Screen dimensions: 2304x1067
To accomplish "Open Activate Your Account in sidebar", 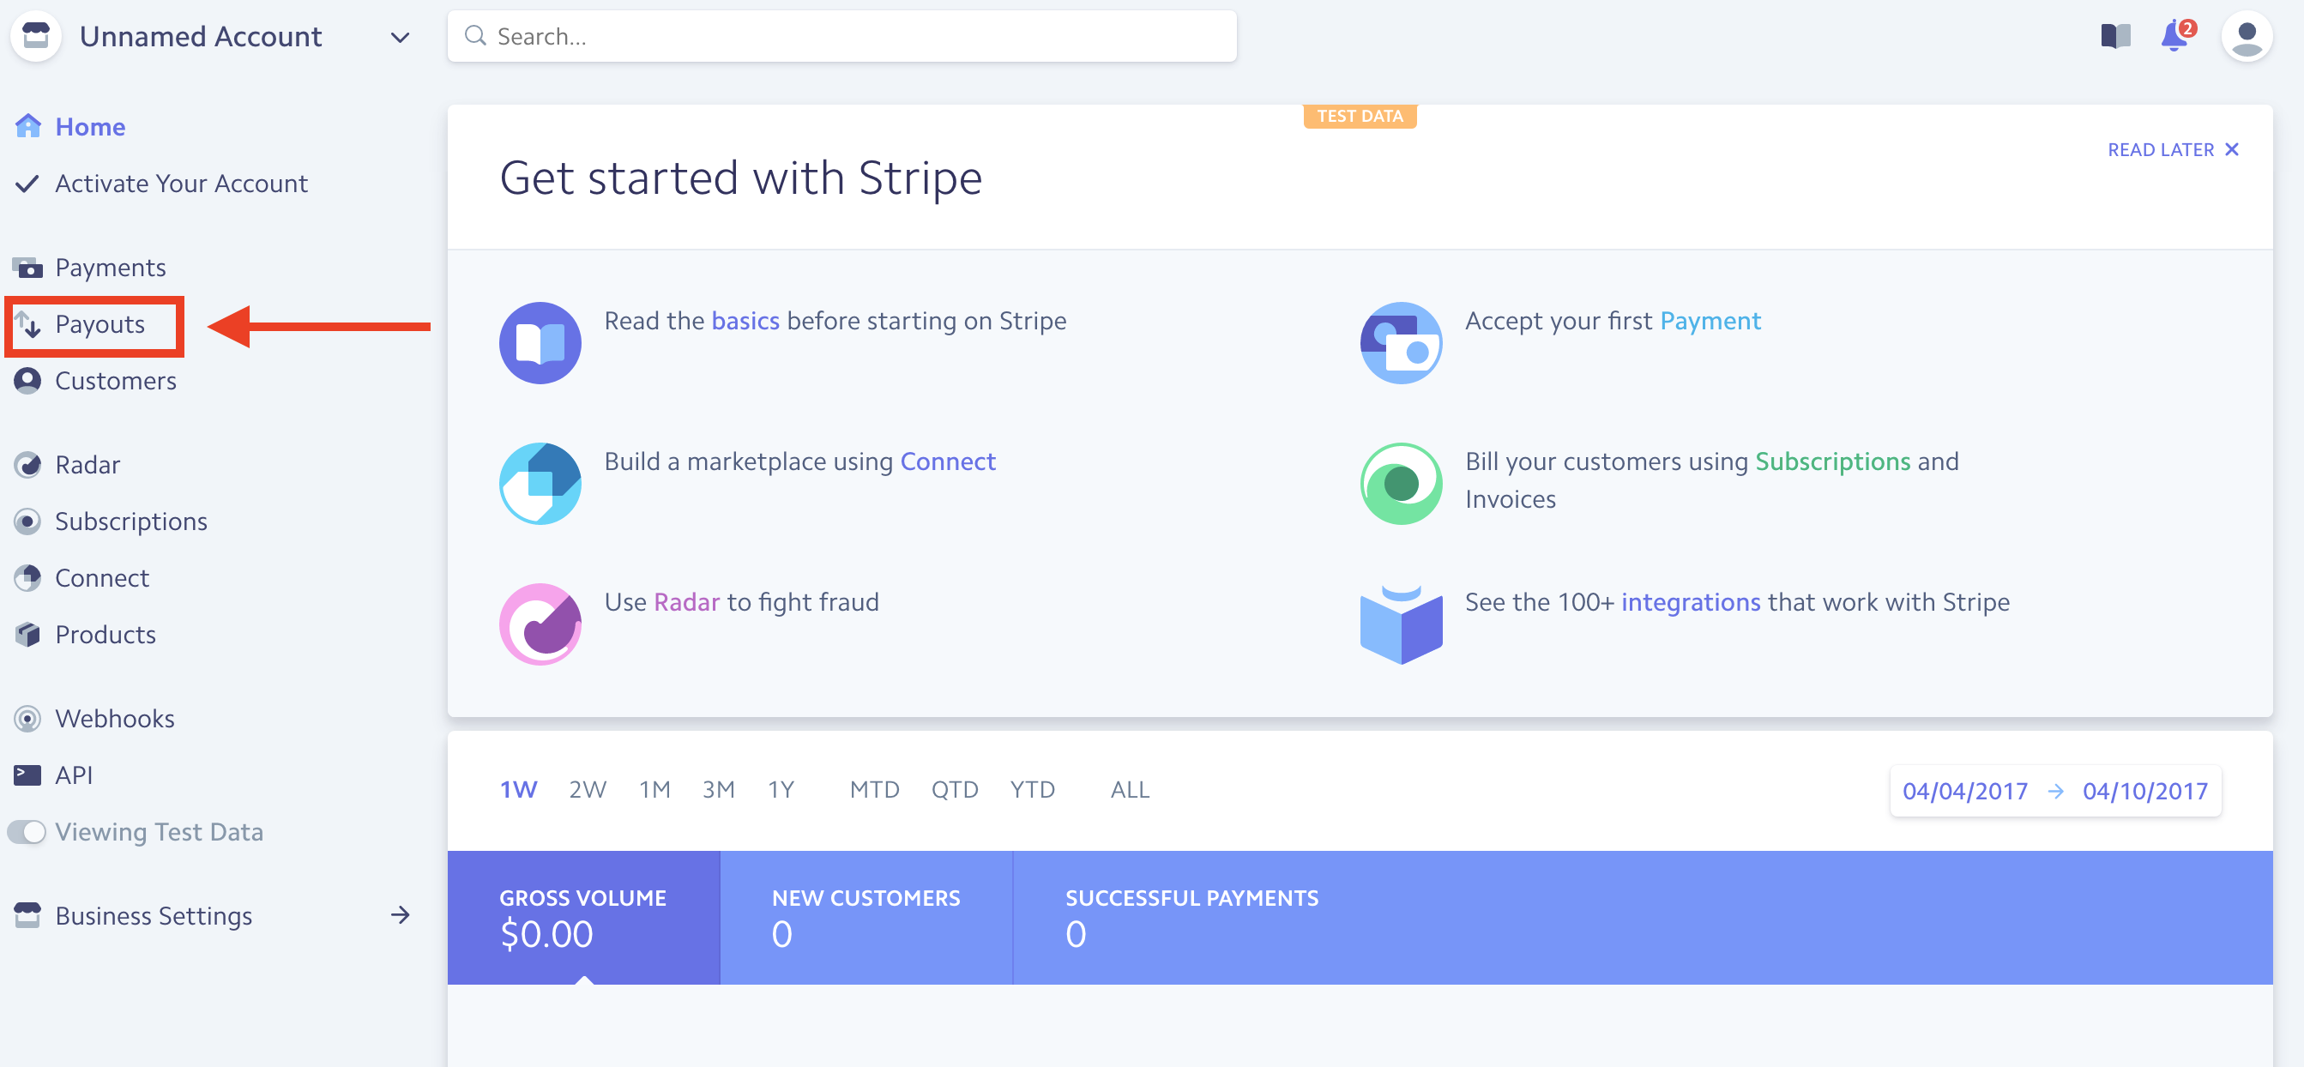I will (181, 184).
